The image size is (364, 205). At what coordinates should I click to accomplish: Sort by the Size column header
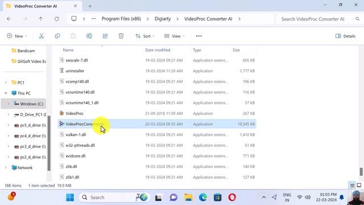[x=236, y=50]
